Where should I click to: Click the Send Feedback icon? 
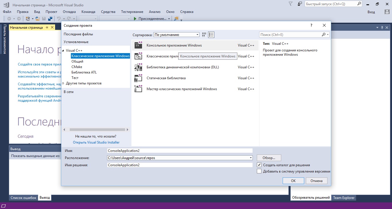[x=300, y=4]
